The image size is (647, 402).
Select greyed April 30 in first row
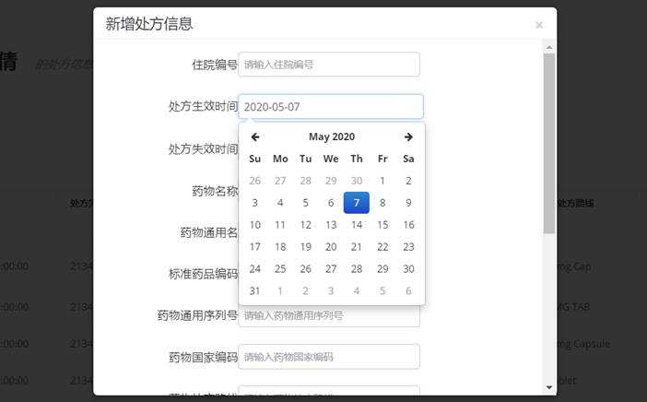(x=357, y=181)
